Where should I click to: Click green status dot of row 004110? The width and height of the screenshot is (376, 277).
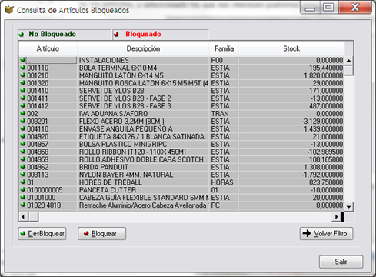tap(23, 128)
